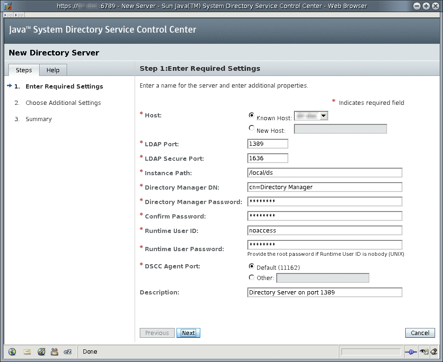The image size is (443, 362).
Task: Focus the Instance Path field
Action: [325, 173]
